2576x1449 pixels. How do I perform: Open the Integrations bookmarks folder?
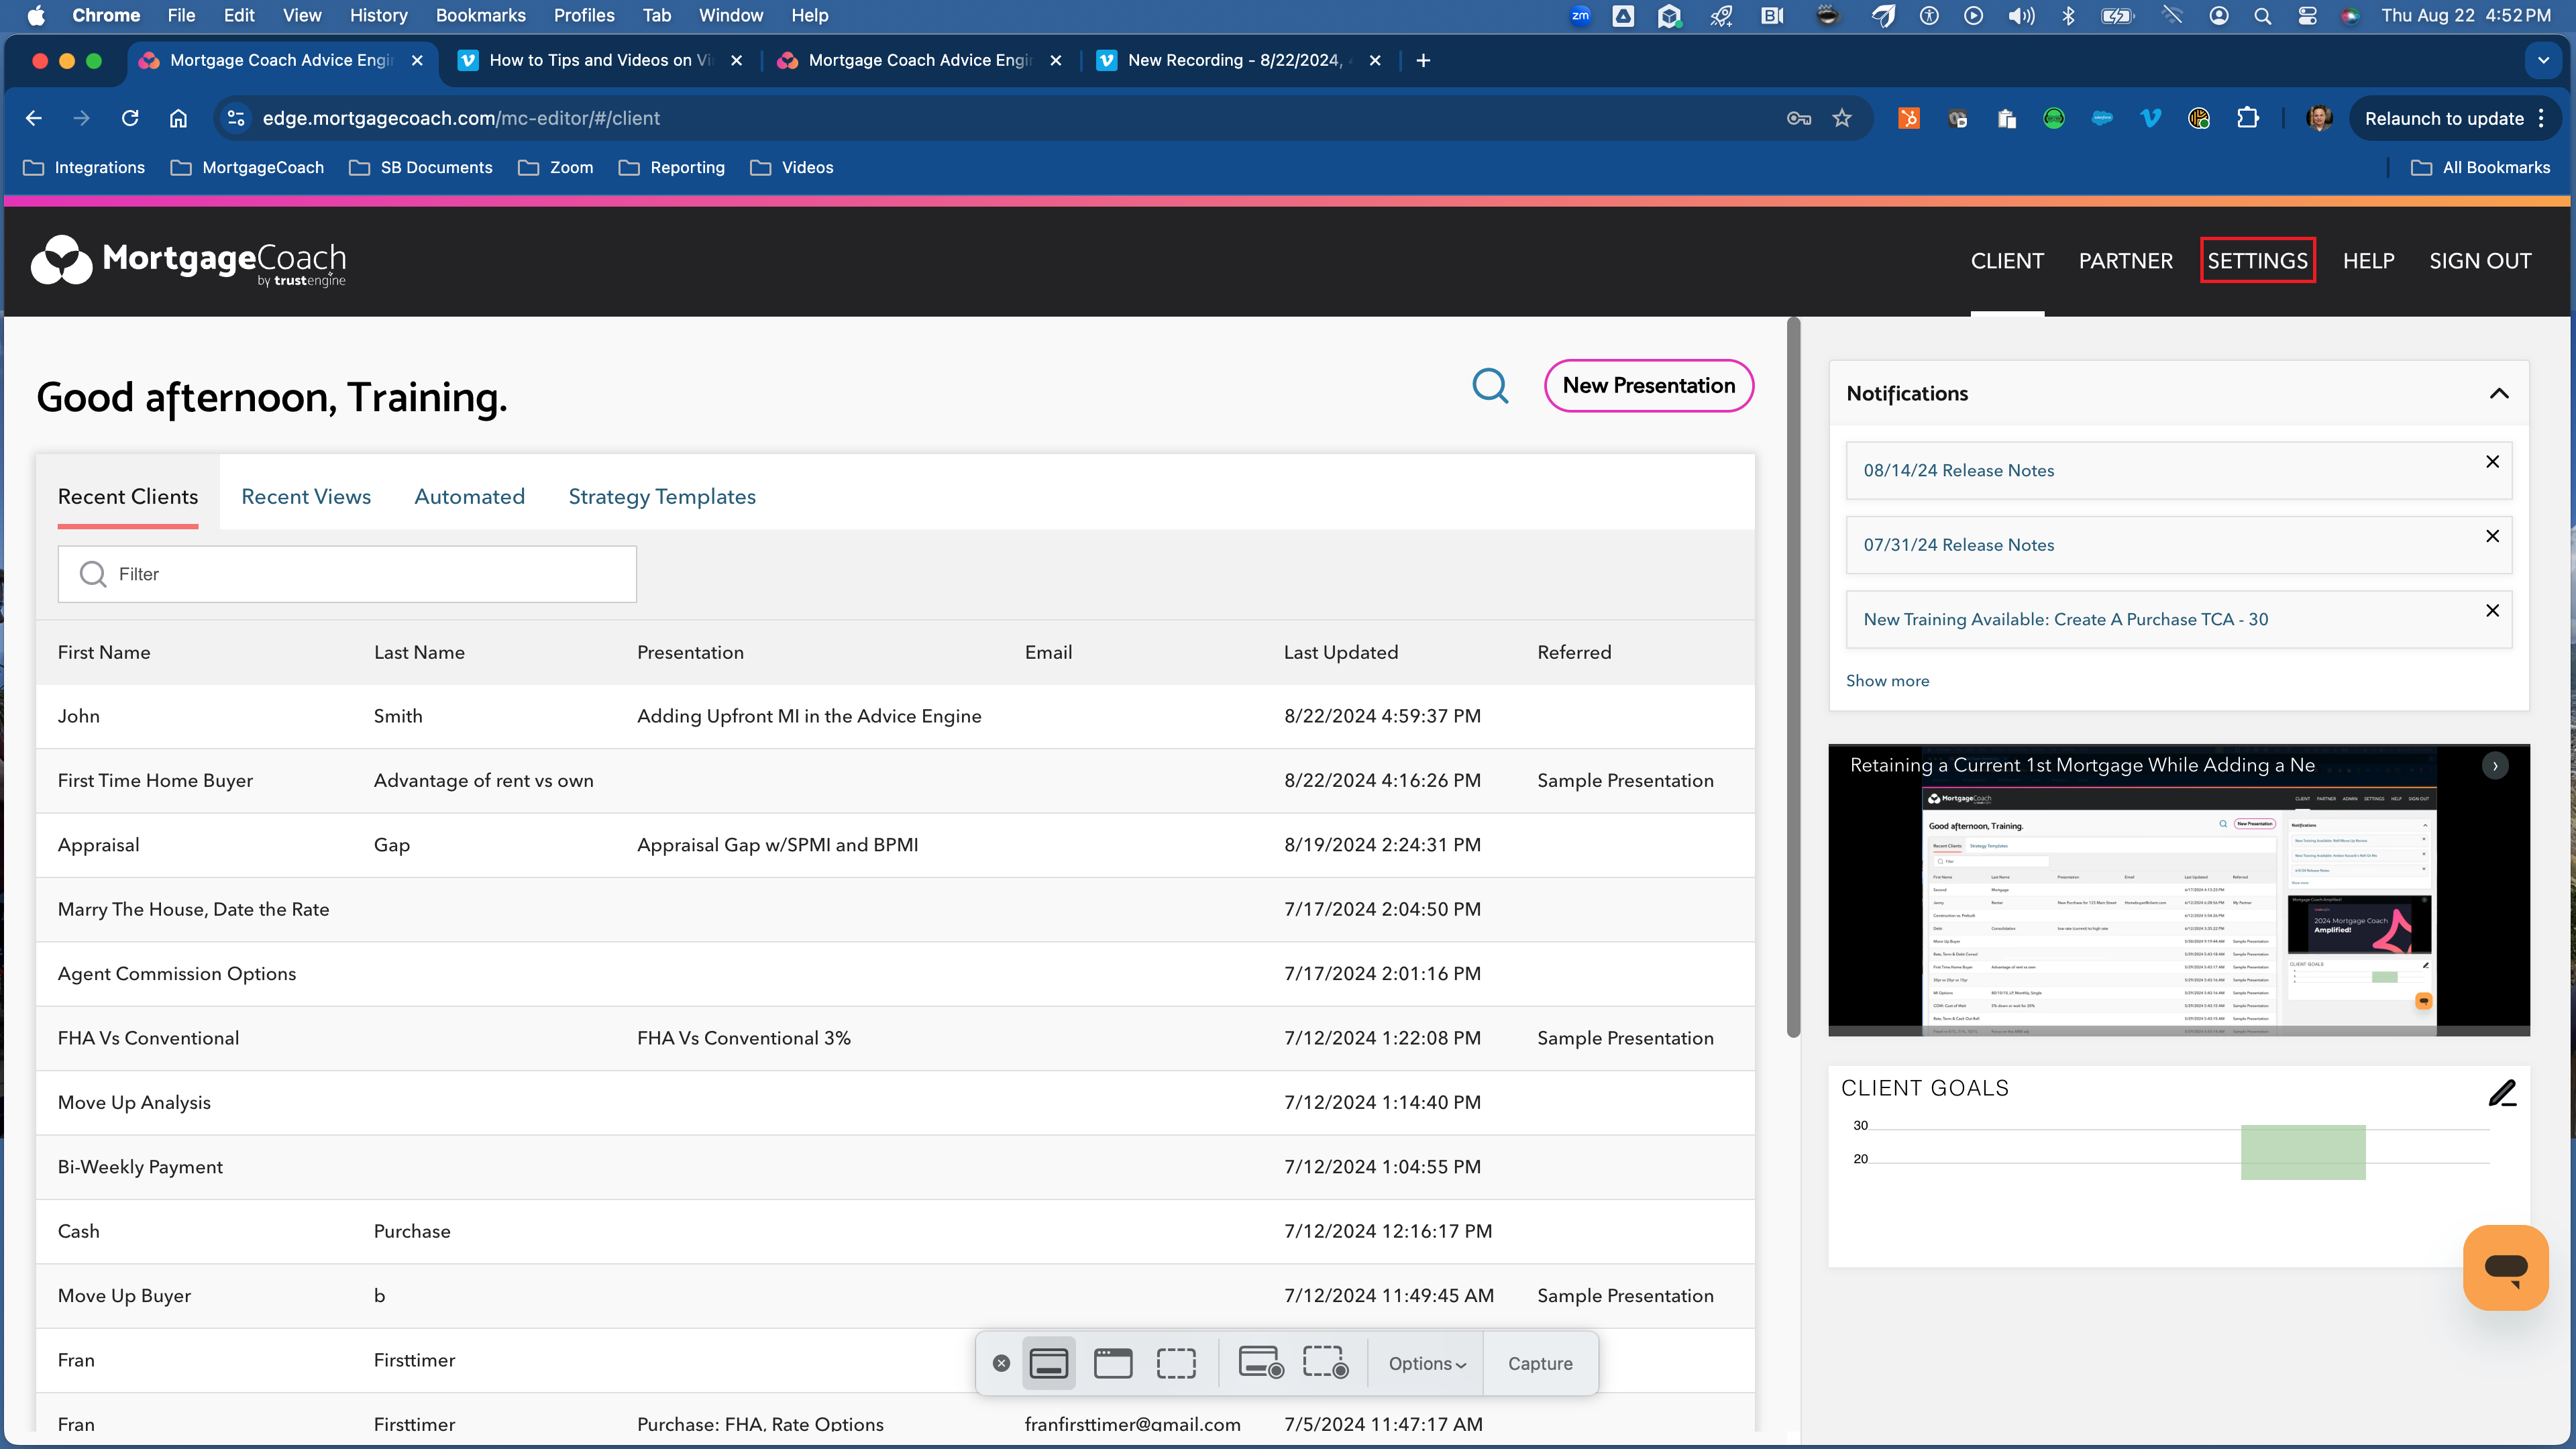(x=84, y=168)
